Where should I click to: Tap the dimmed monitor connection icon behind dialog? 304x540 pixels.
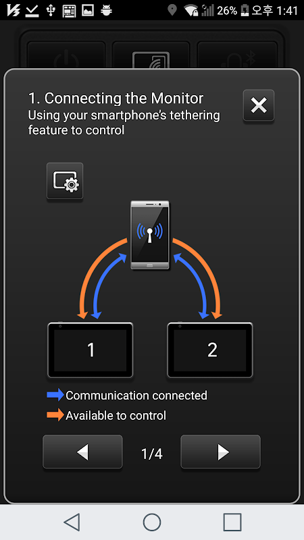[151, 60]
